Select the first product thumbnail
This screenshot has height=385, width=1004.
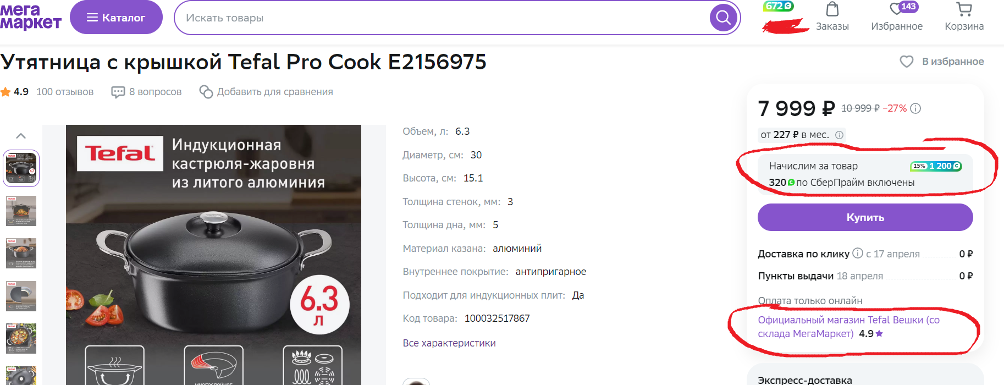(21, 168)
